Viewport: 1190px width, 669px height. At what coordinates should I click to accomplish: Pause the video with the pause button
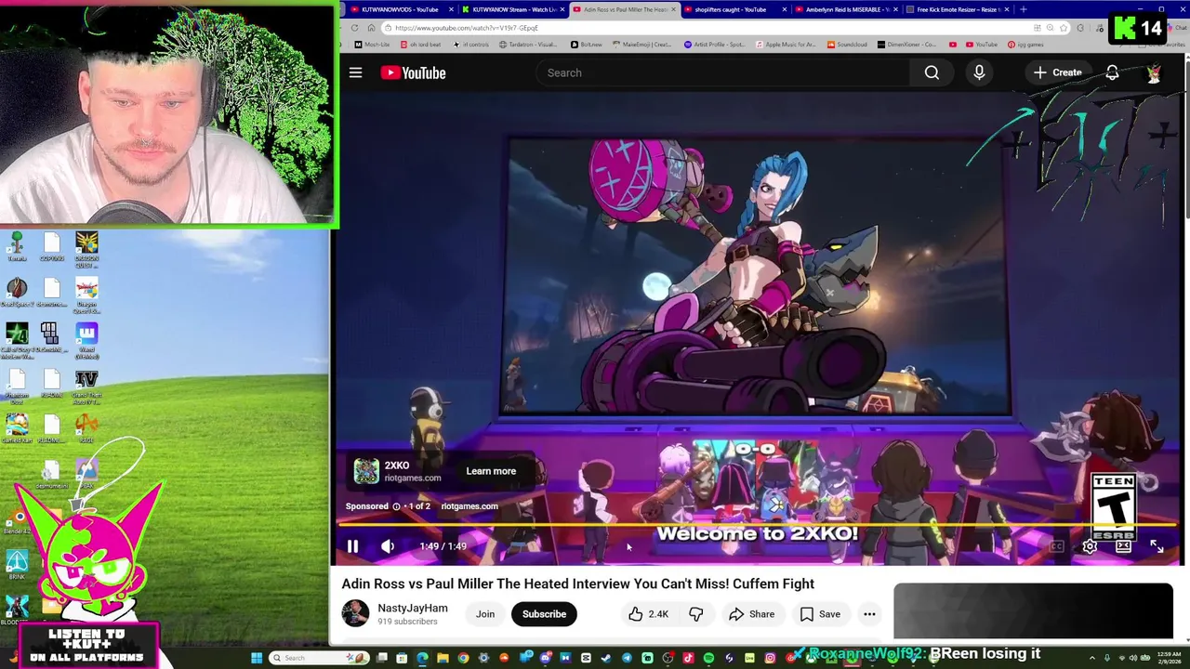pos(352,546)
